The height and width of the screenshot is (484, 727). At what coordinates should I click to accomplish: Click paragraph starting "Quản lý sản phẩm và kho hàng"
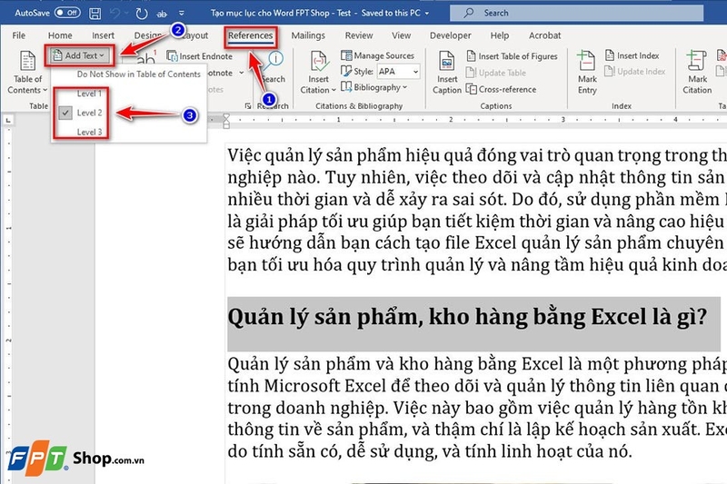[x=477, y=408]
